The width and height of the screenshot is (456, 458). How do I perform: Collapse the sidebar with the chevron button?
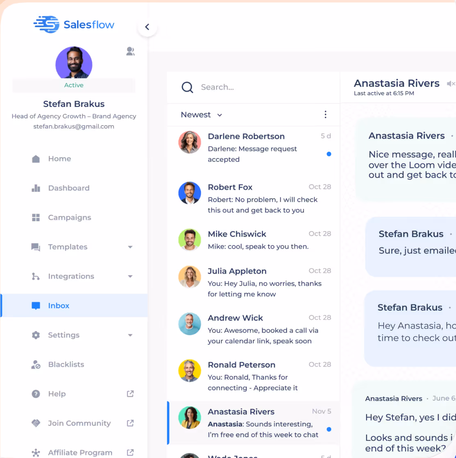click(147, 27)
